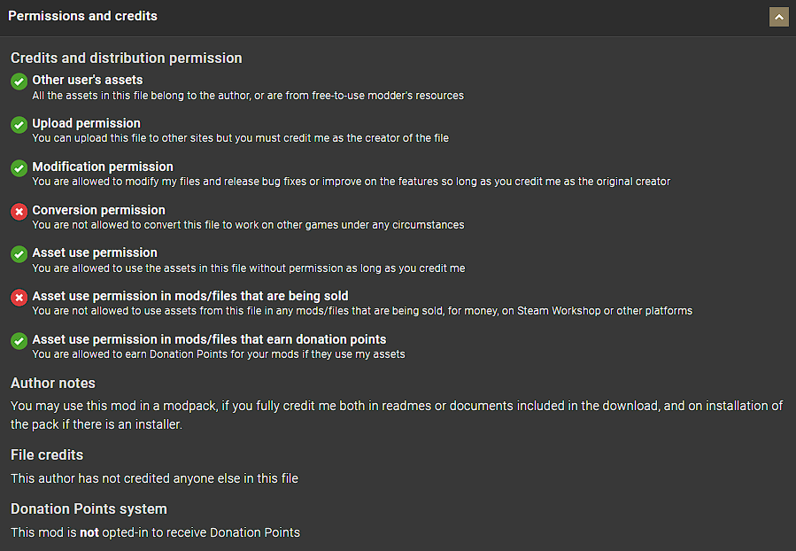Screen dimensions: 796x551
Task: Click the Other user's assets title text
Action: pos(88,80)
